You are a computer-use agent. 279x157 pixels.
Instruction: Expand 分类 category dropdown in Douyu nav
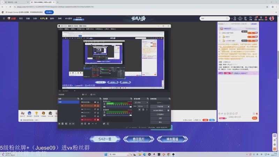[x=35, y=18]
